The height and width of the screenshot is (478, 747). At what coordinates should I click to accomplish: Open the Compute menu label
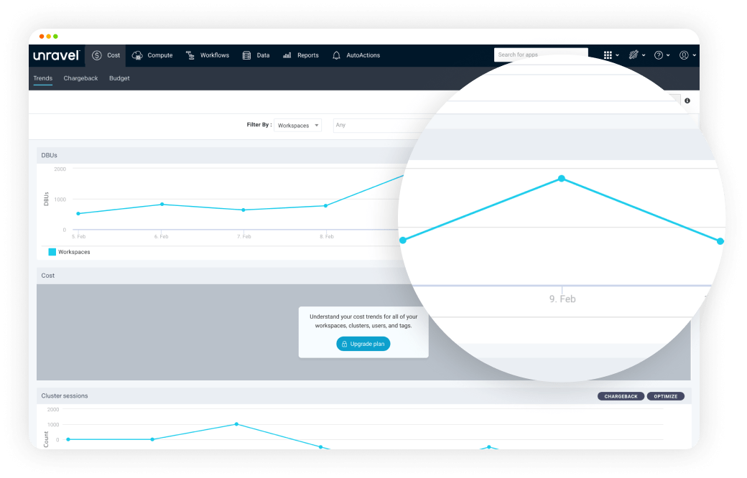(160, 55)
